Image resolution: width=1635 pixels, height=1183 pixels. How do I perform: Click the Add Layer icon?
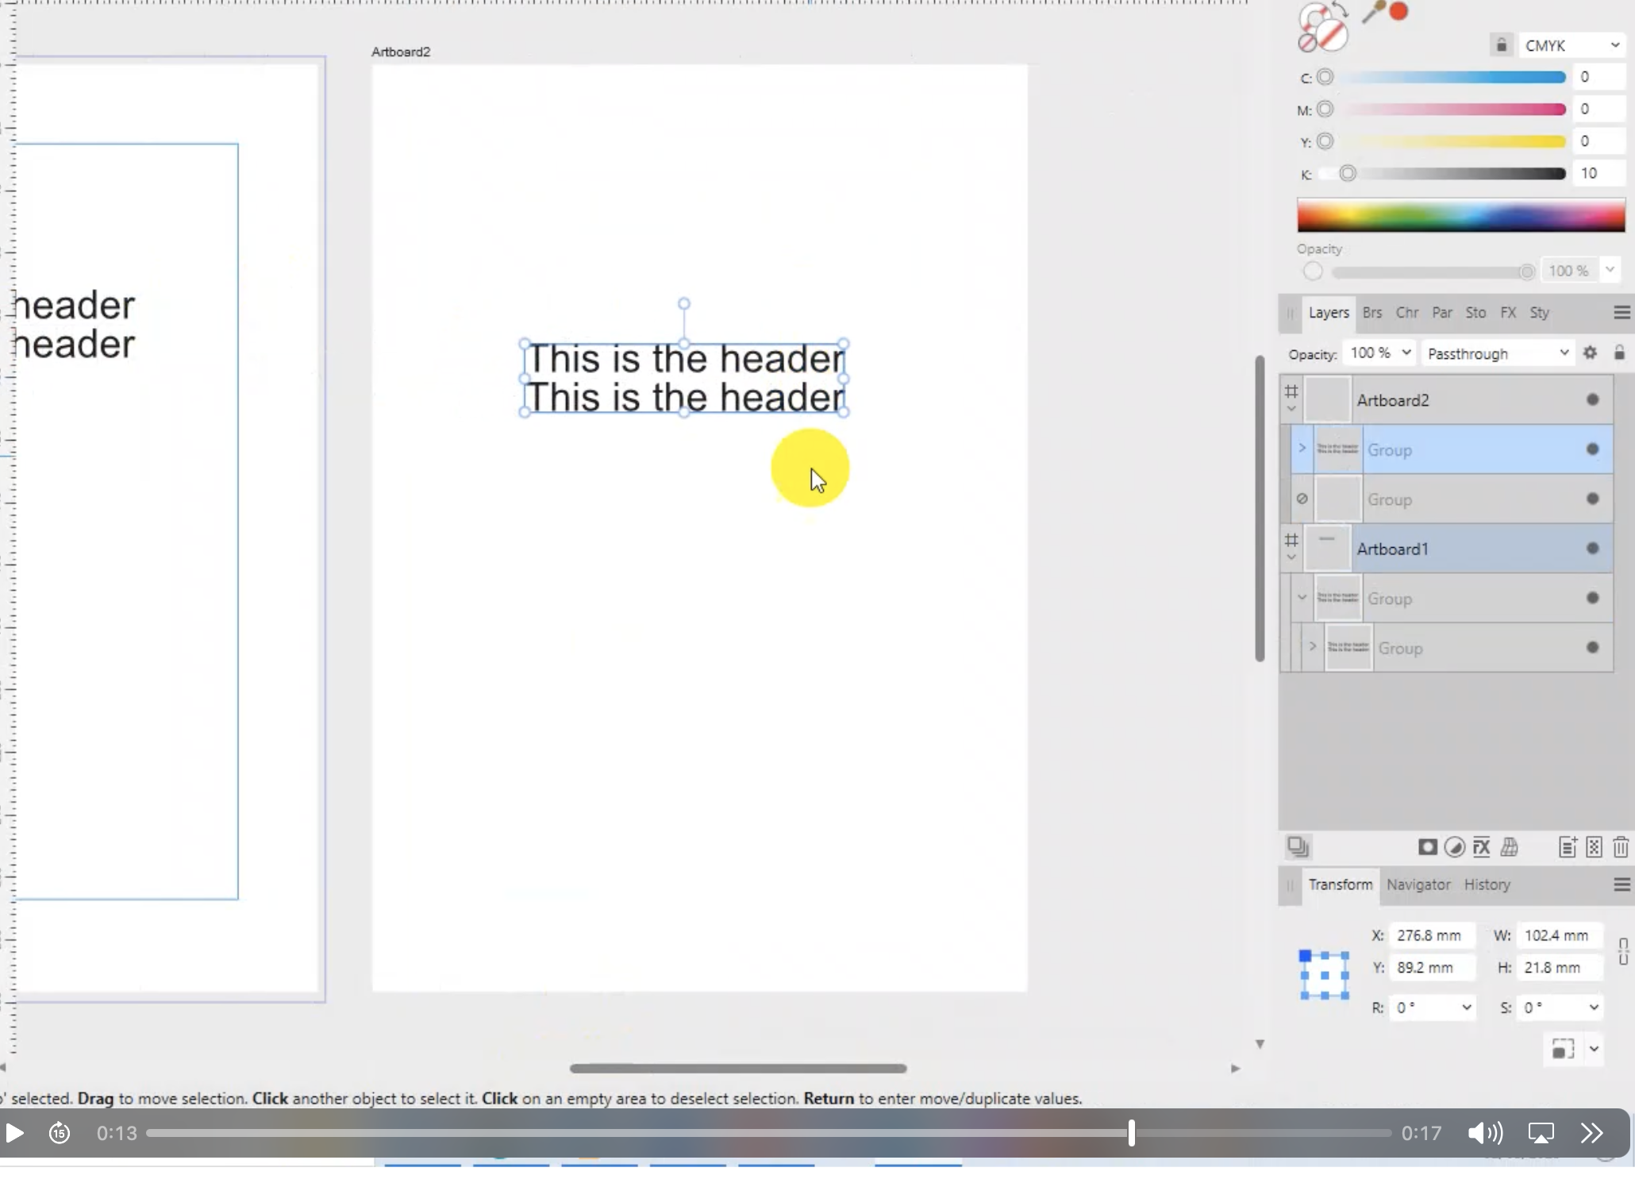pos(1568,847)
